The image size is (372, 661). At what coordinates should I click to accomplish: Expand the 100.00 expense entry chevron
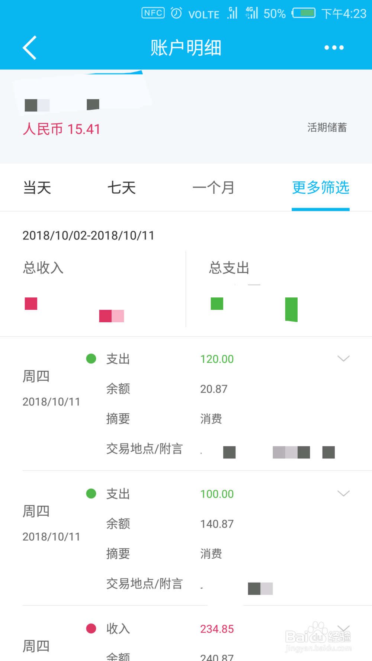[343, 493]
